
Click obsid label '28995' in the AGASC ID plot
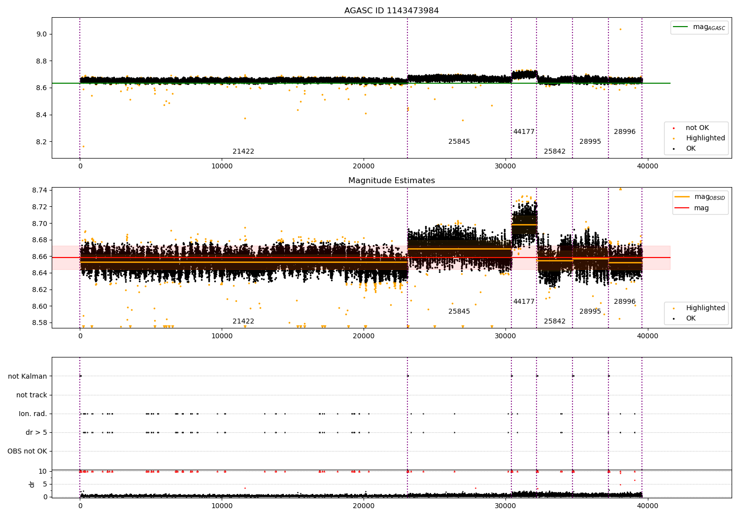pos(590,142)
